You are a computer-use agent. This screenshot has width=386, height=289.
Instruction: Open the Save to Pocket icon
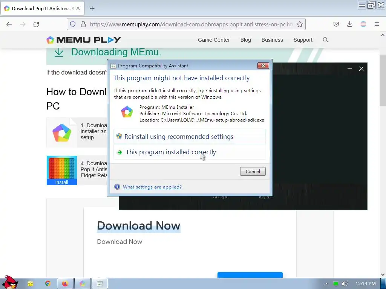coord(336,24)
